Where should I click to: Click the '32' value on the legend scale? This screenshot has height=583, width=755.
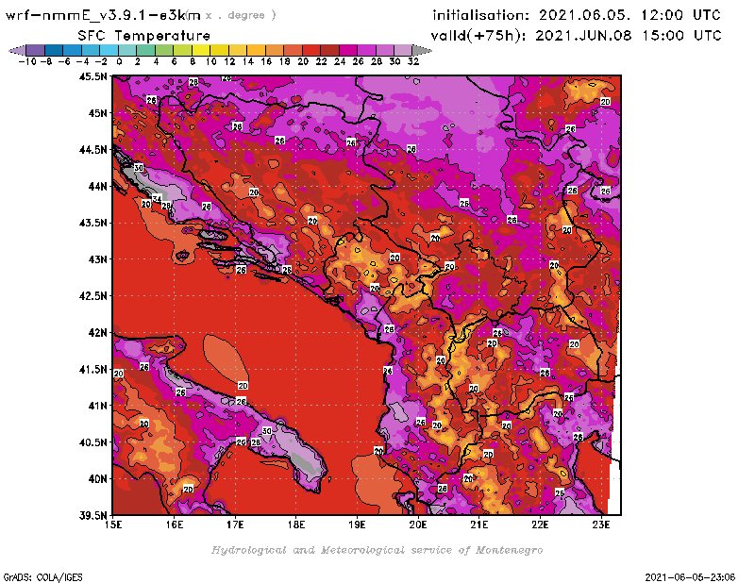coord(413,61)
